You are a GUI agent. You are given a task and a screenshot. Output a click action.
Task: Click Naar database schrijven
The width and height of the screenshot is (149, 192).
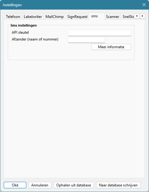118,185
